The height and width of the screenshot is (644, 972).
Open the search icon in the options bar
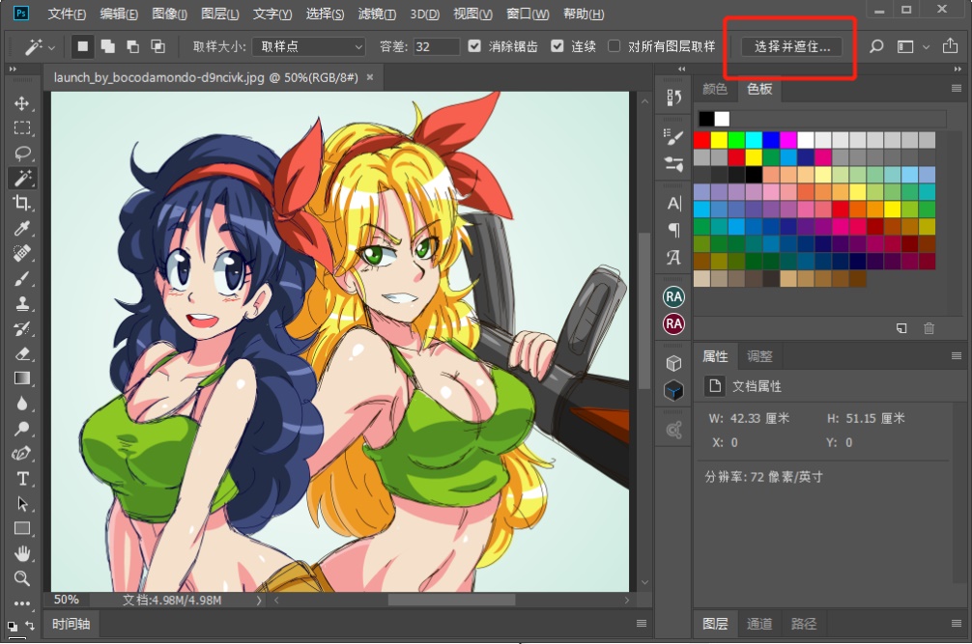coord(875,45)
